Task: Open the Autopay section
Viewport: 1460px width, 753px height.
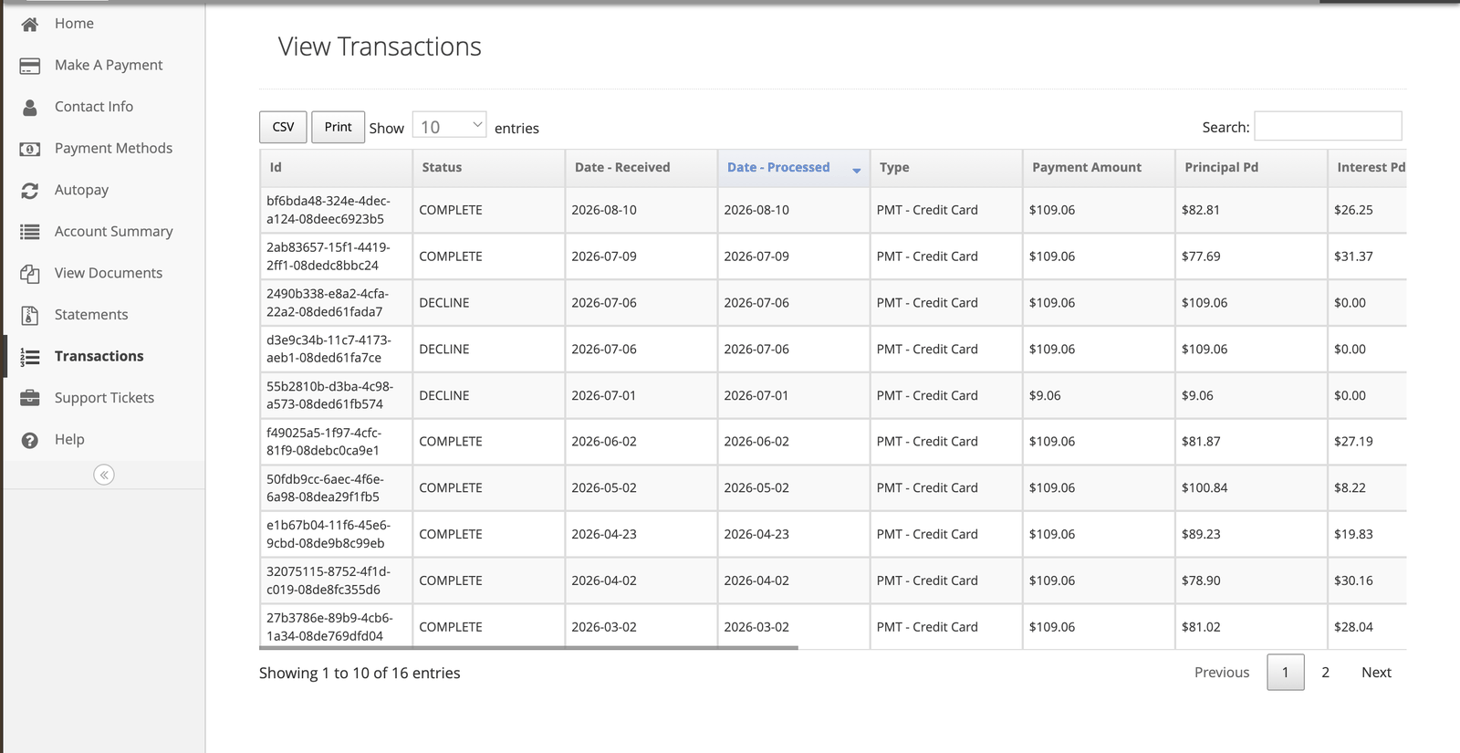Action: click(81, 190)
